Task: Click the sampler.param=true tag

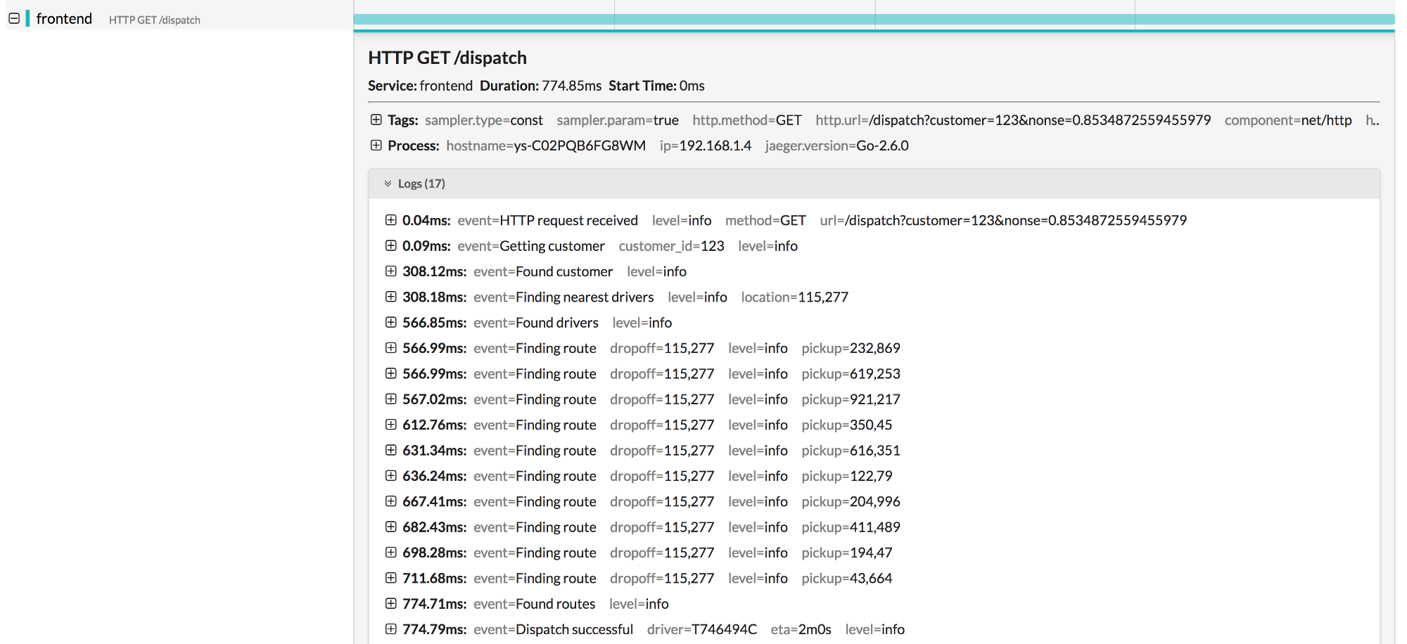Action: point(618,120)
